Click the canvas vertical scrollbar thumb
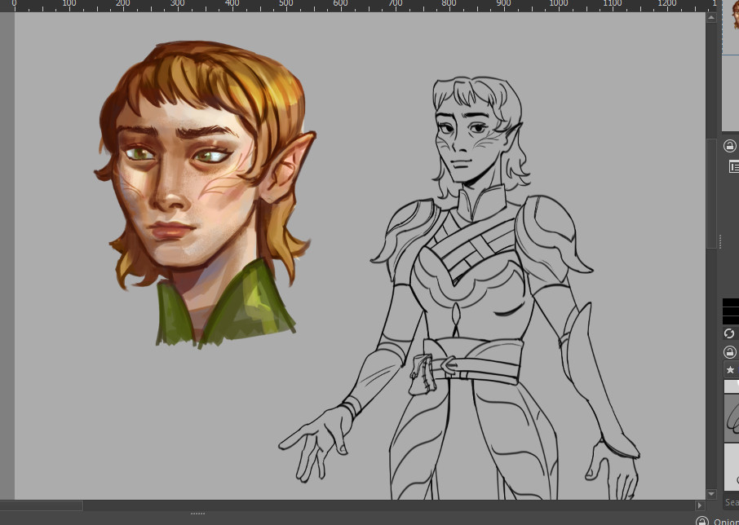739x525 pixels. (711, 193)
